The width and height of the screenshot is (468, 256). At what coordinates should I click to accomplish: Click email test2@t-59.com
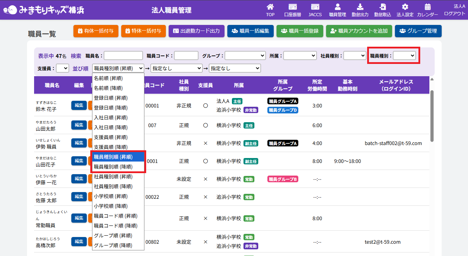383,242
